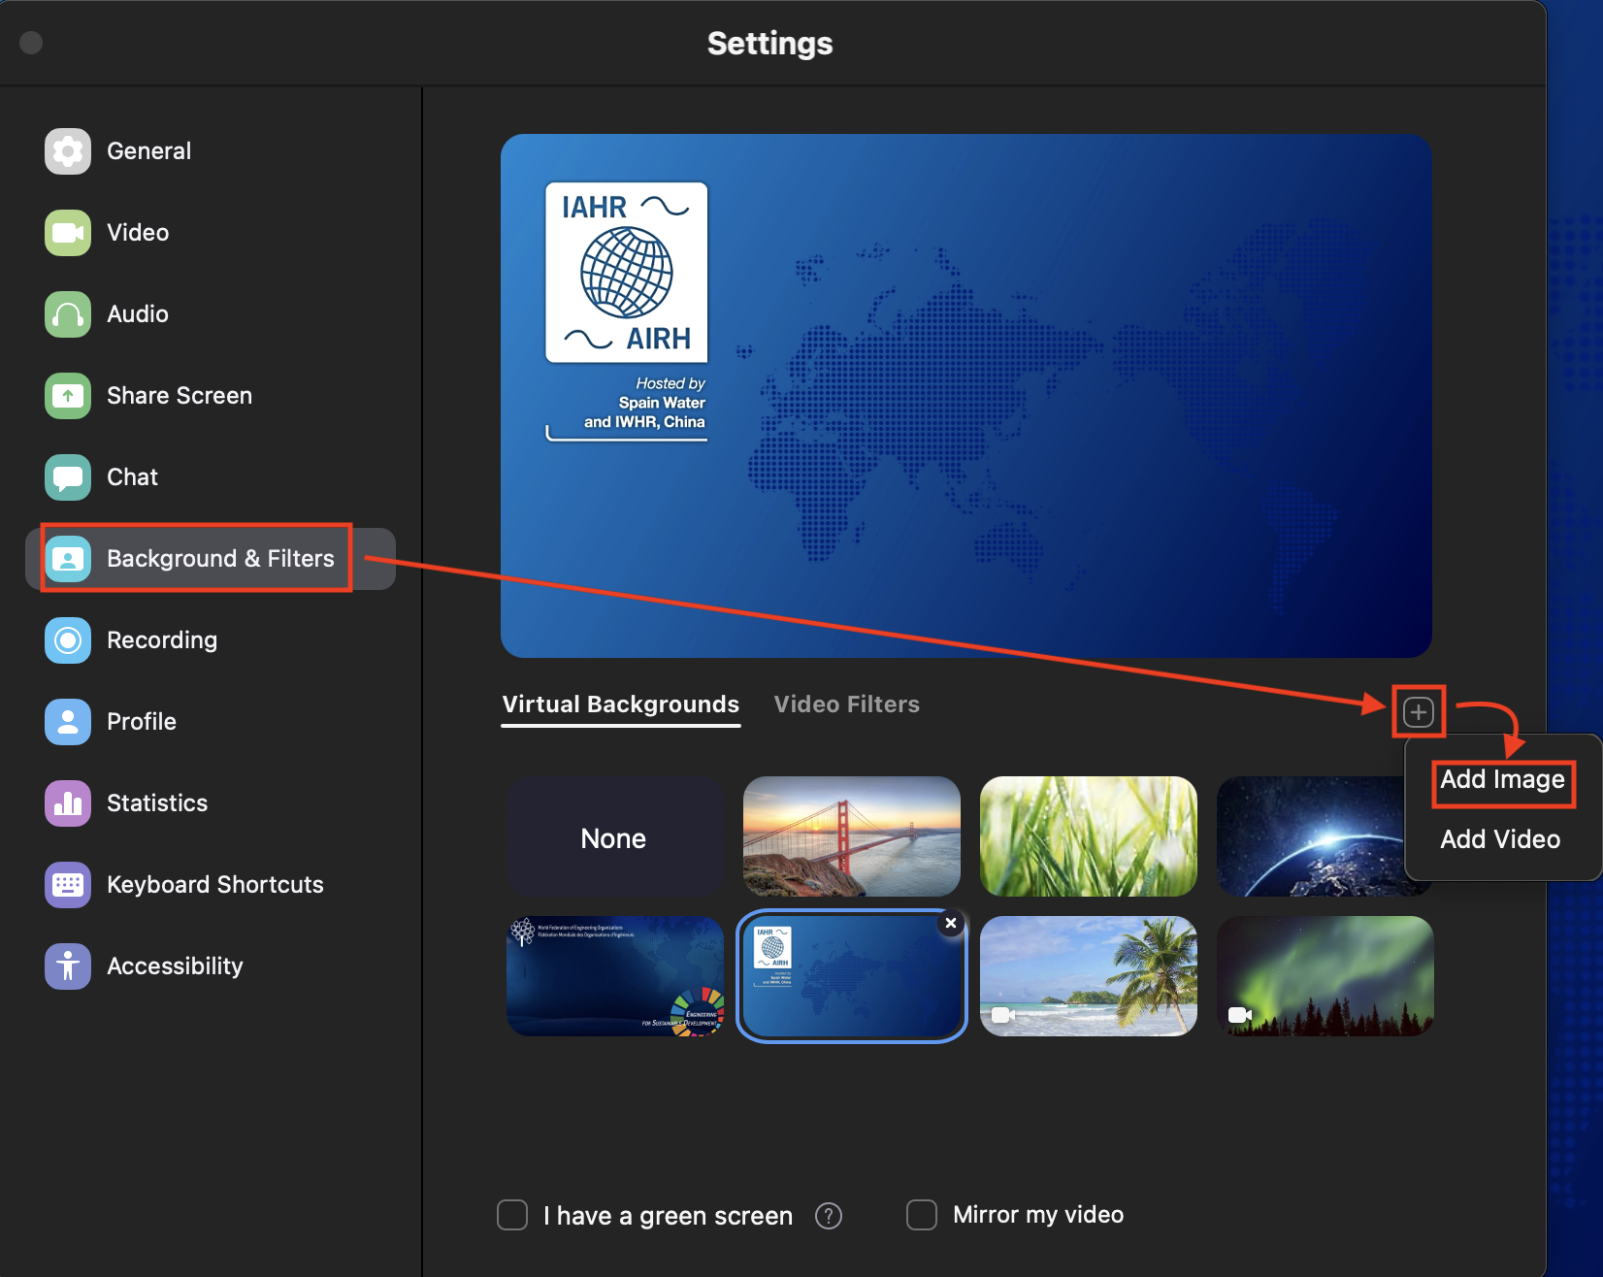The height and width of the screenshot is (1277, 1603).
Task: Enable 'I have a green screen' checkbox
Action: tap(512, 1215)
